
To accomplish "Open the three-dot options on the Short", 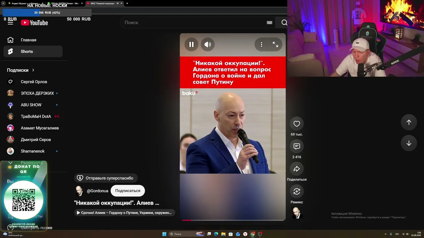I will [261, 44].
